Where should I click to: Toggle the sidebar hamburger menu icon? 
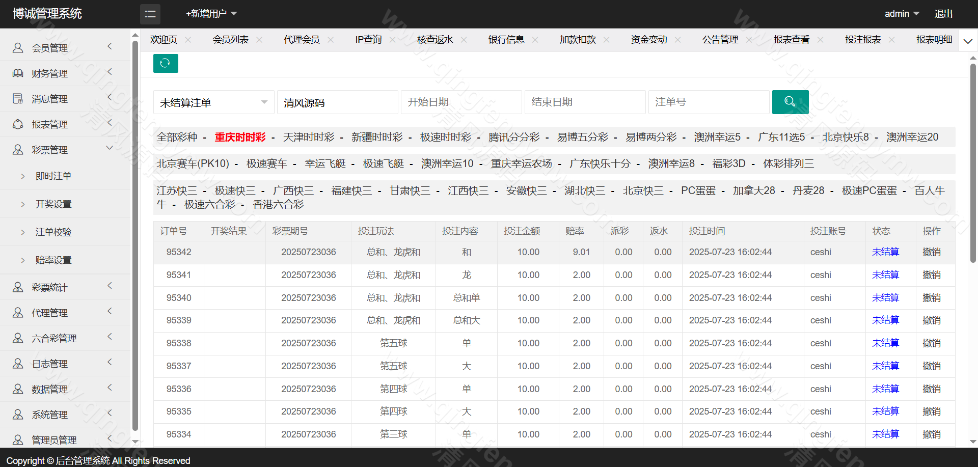pyautogui.click(x=150, y=14)
